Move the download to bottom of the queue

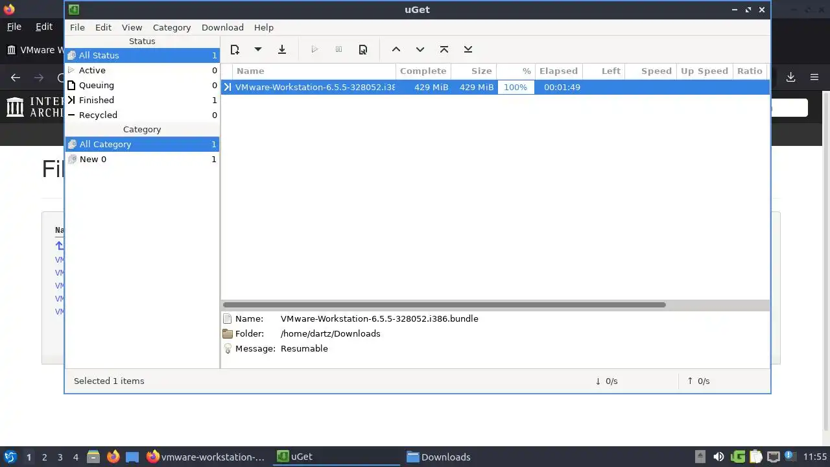[468, 49]
